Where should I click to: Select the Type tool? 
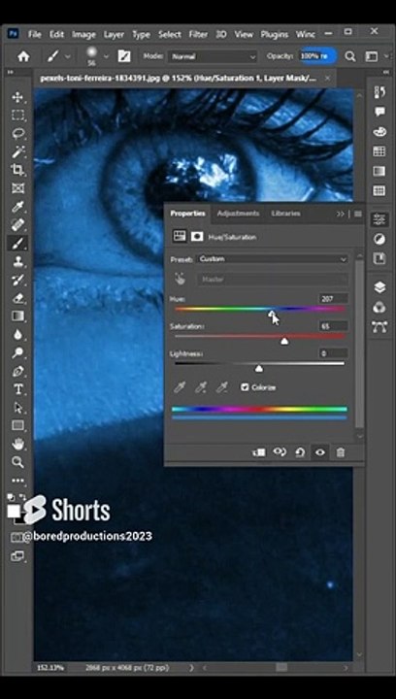click(17, 389)
